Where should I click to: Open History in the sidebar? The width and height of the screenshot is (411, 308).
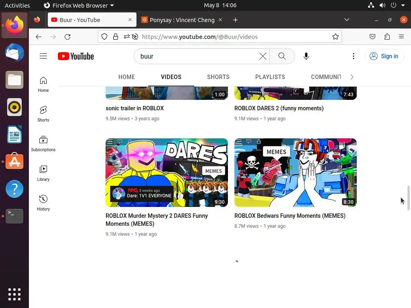(43, 203)
